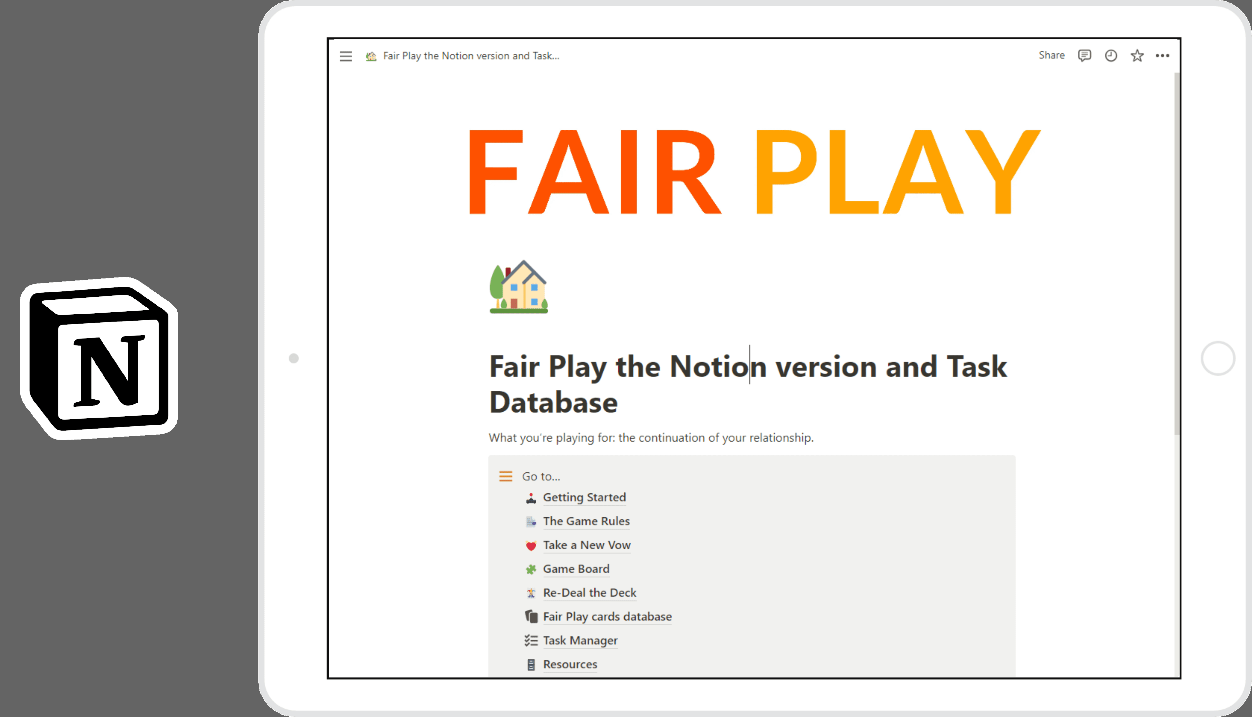1252x717 pixels.
Task: Open Fair Play cards database
Action: 607,617
